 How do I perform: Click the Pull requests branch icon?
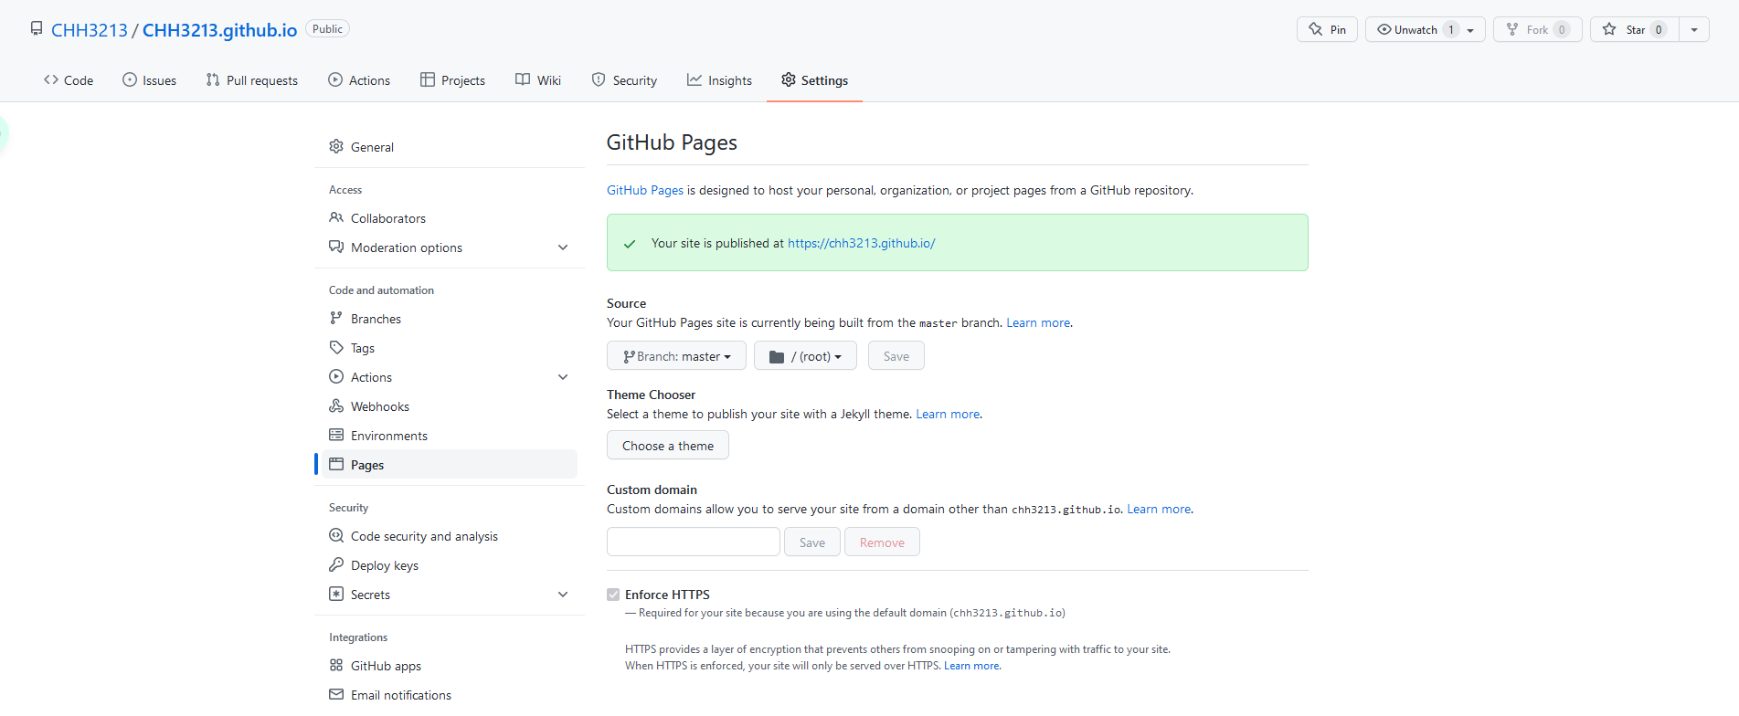[213, 79]
